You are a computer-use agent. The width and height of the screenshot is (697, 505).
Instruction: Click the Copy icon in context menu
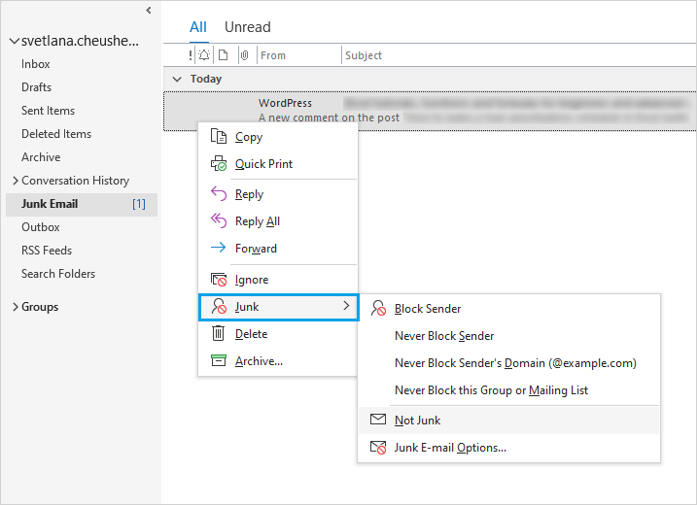(219, 137)
